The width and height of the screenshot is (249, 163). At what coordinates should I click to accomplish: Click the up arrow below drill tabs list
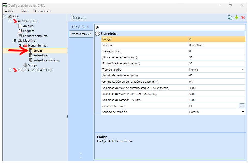click(81, 153)
